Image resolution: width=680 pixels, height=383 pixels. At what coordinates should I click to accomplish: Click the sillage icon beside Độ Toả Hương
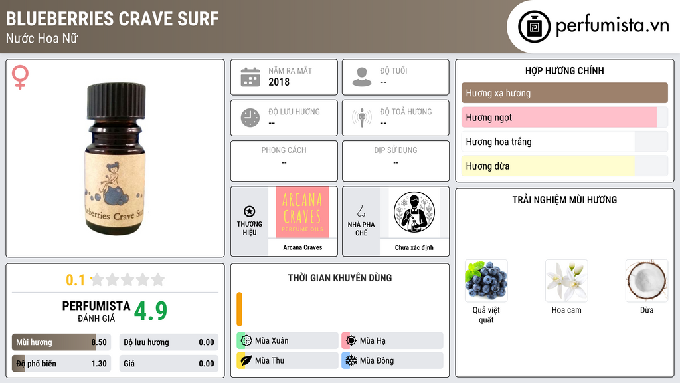point(362,118)
